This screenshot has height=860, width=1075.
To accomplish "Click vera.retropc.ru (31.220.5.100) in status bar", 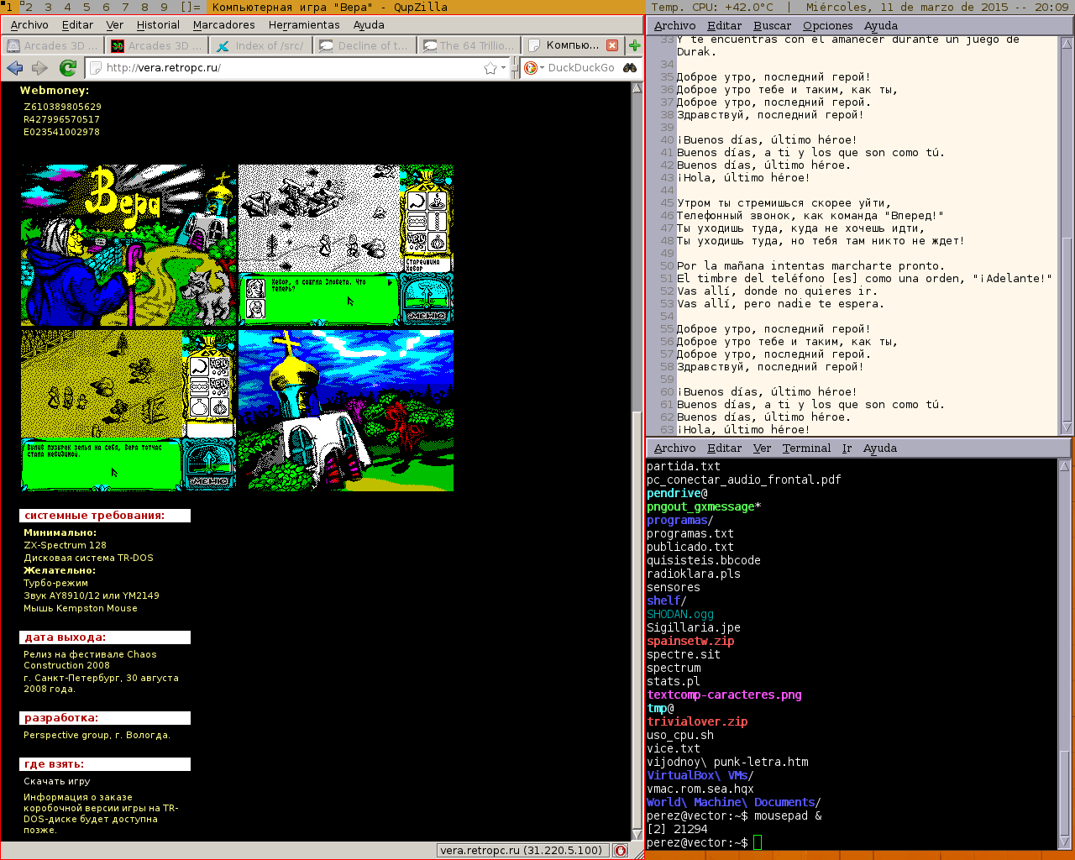I will coord(522,851).
